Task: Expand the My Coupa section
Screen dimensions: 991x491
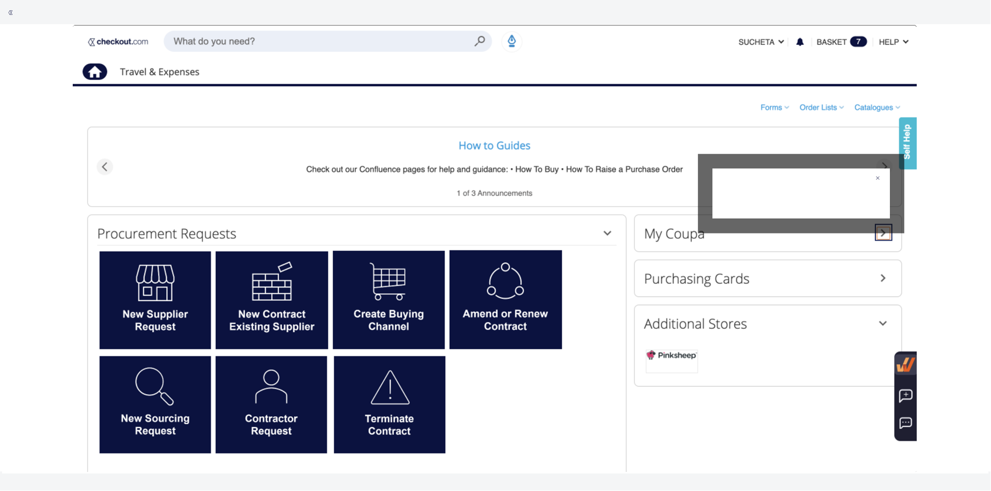Action: point(883,233)
